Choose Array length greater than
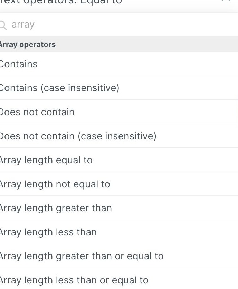Viewport: 238px width, 289px height. click(56, 208)
